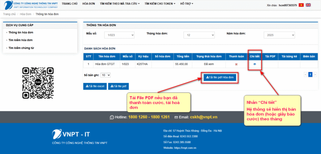The height and width of the screenshot is (154, 321).
Task: Click the Đã xem status cell
Action: pos(209,64)
